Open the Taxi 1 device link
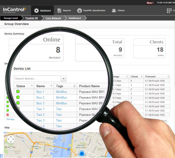Image resolution: width=175 pixels, height=158 pixels. 40,109
